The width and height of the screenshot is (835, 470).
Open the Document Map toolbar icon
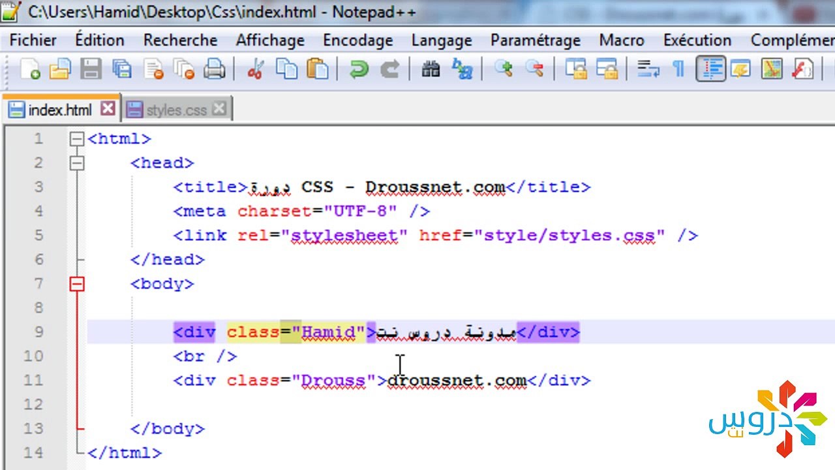772,69
